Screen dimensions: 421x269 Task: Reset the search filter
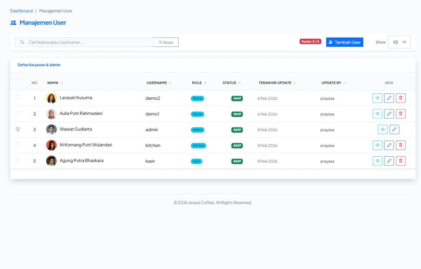pyautogui.click(x=166, y=42)
